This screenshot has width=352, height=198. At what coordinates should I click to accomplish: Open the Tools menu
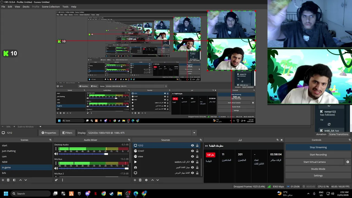coord(65,7)
